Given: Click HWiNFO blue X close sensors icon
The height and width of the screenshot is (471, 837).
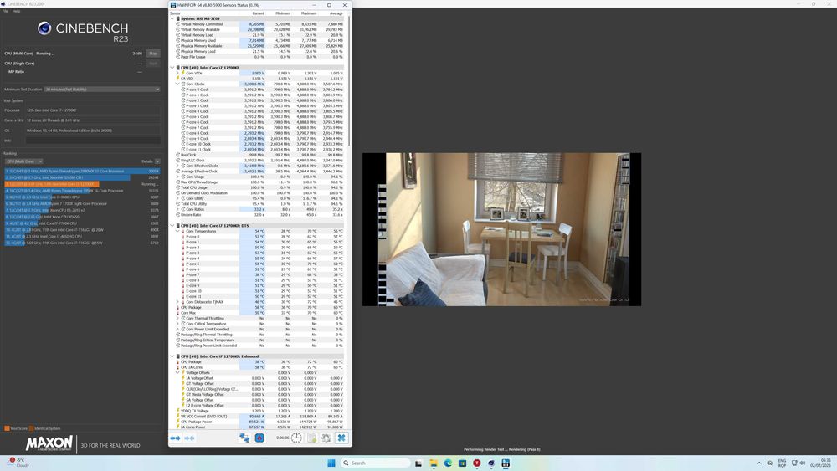Looking at the screenshot, I should pyautogui.click(x=341, y=438).
